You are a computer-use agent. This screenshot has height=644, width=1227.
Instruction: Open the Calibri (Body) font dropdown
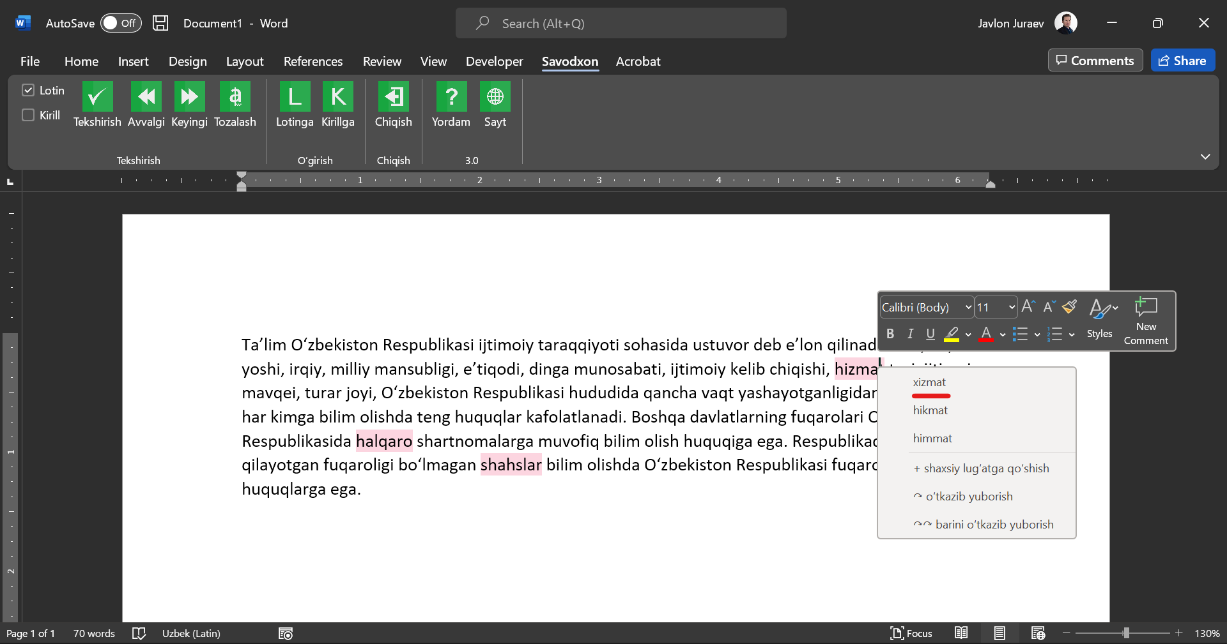tap(926, 307)
